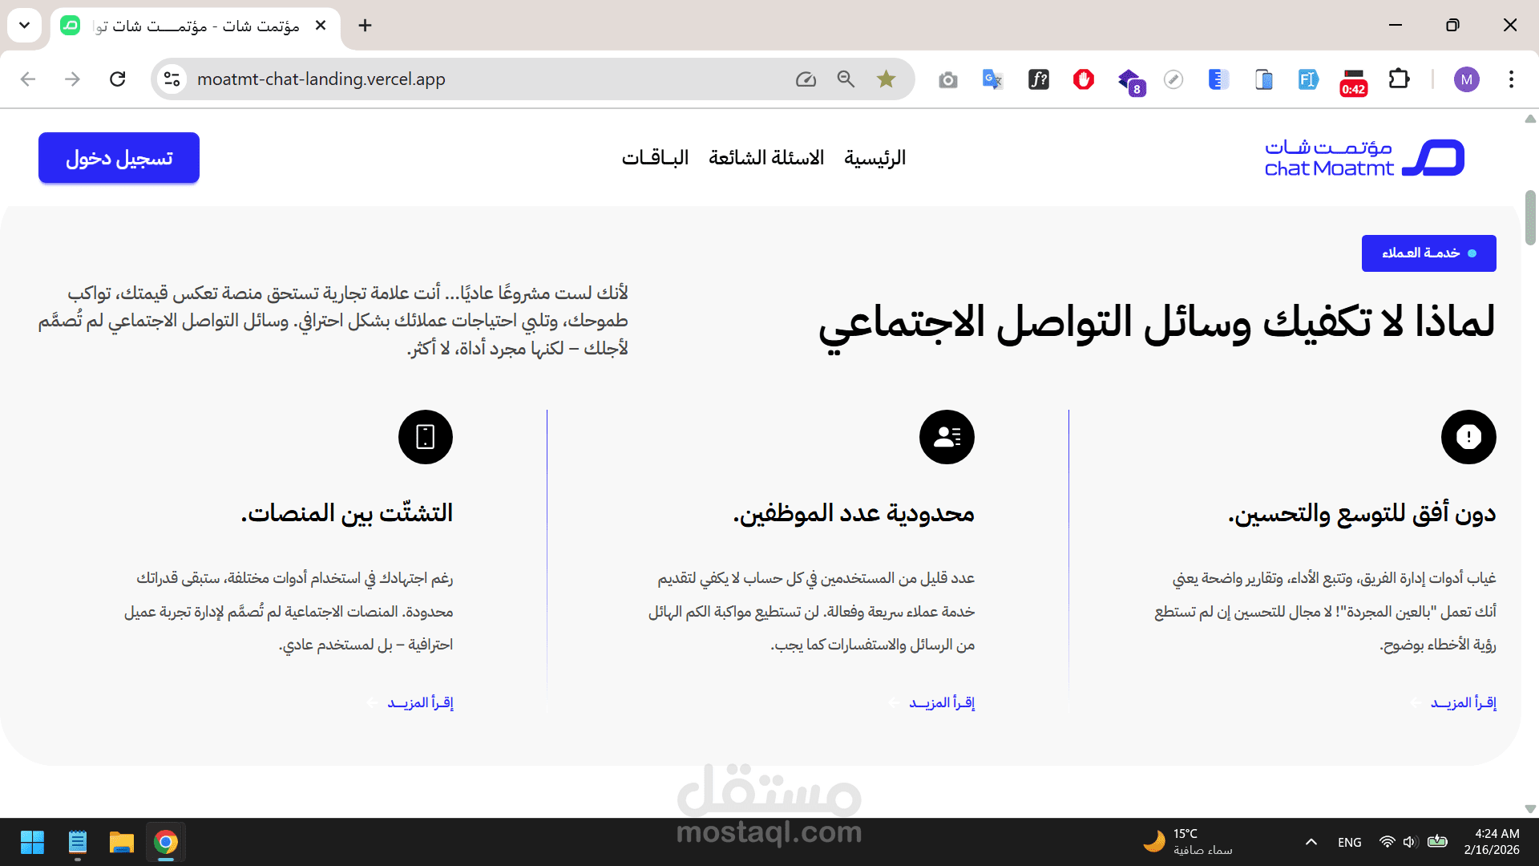Screen dimensions: 1539x866
Task: Open the site information icon in address bar
Action: point(172,79)
